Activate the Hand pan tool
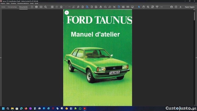197x111 pixels. point(144,7)
